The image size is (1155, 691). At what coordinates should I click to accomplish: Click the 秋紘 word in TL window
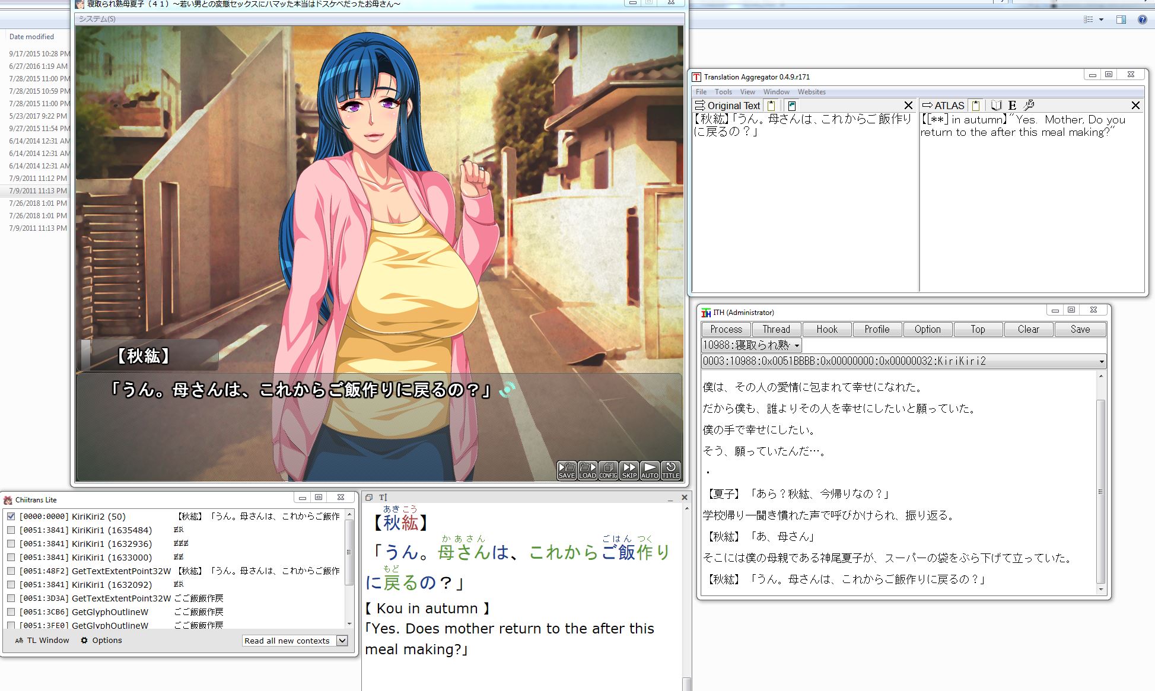(401, 523)
